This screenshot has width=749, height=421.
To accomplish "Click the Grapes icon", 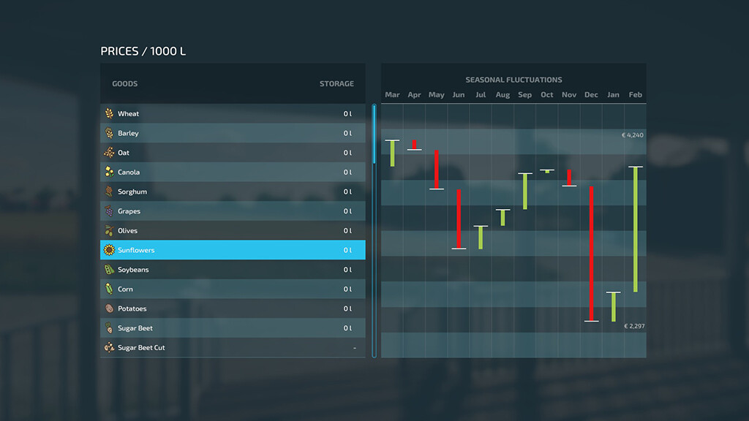I will [109, 211].
